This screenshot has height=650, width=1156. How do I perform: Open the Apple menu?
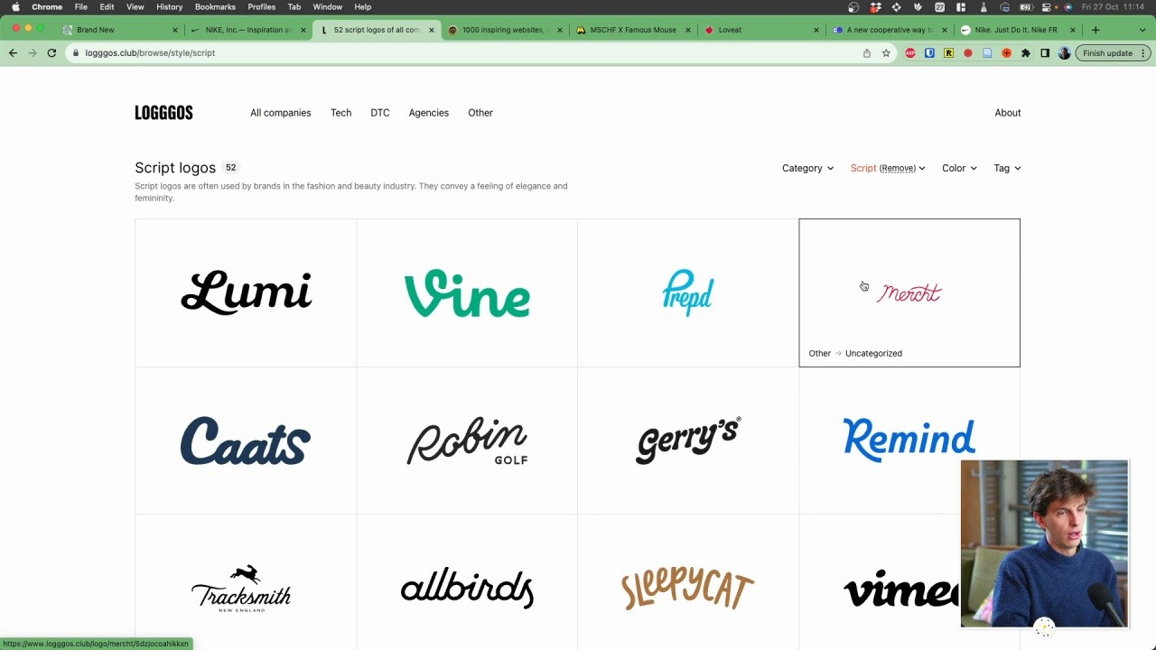click(x=15, y=7)
